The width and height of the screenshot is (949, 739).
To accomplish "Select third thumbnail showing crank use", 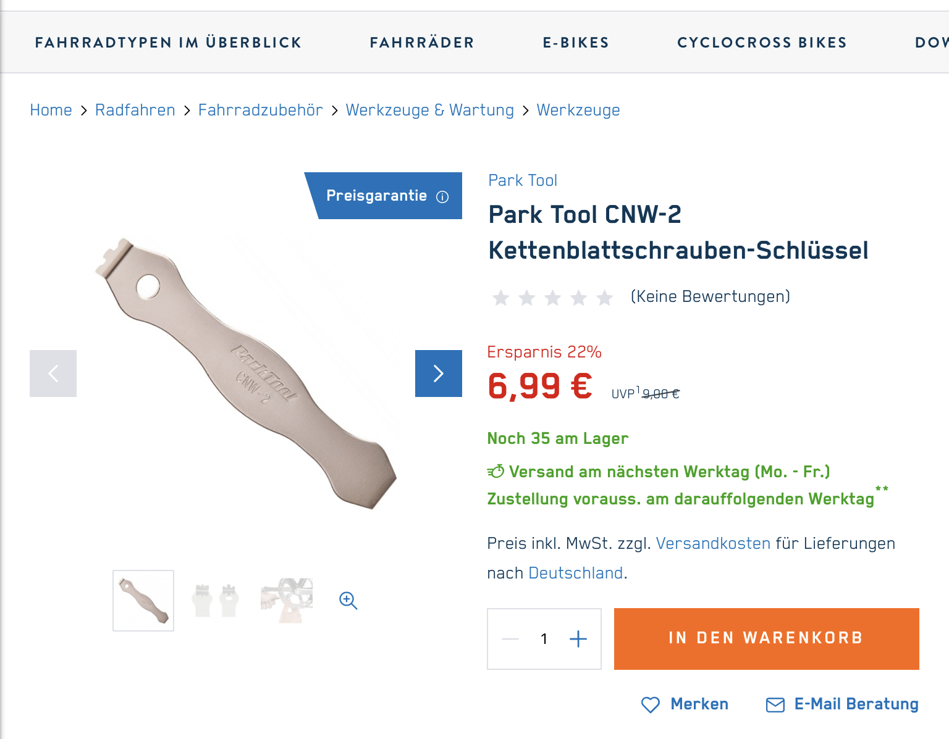I will click(x=287, y=601).
